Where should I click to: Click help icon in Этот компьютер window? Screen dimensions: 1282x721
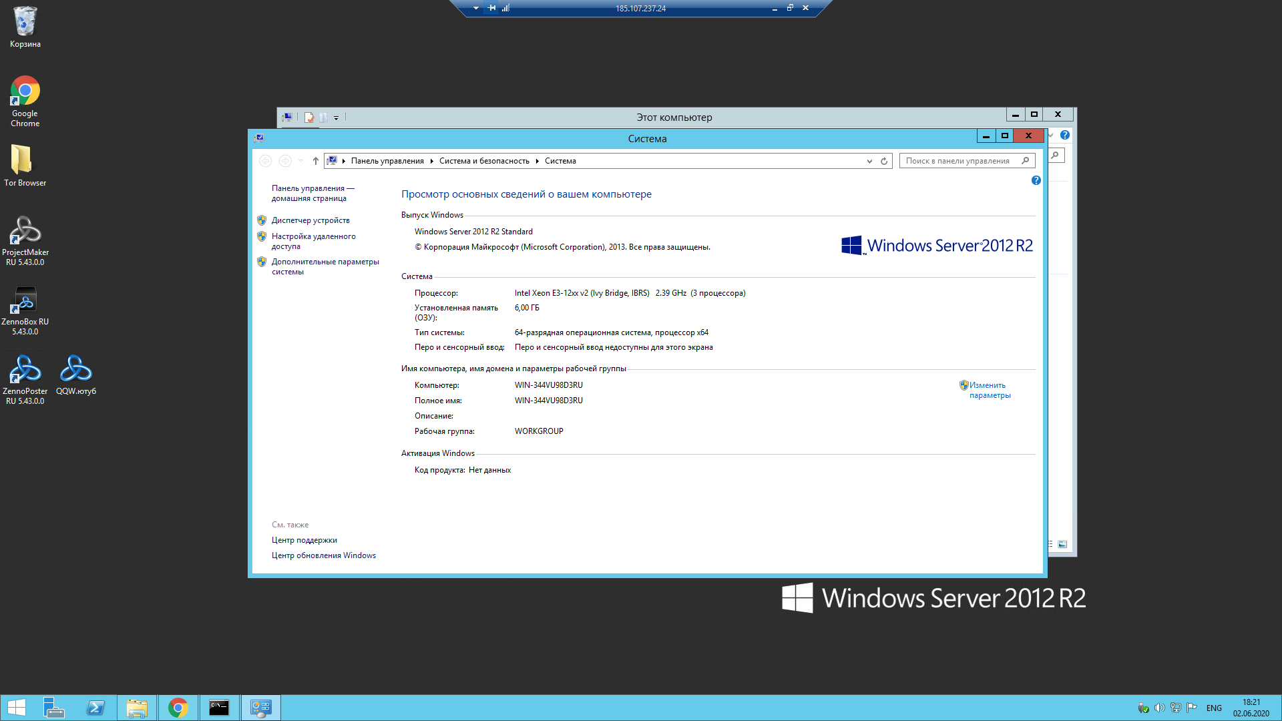tap(1065, 135)
